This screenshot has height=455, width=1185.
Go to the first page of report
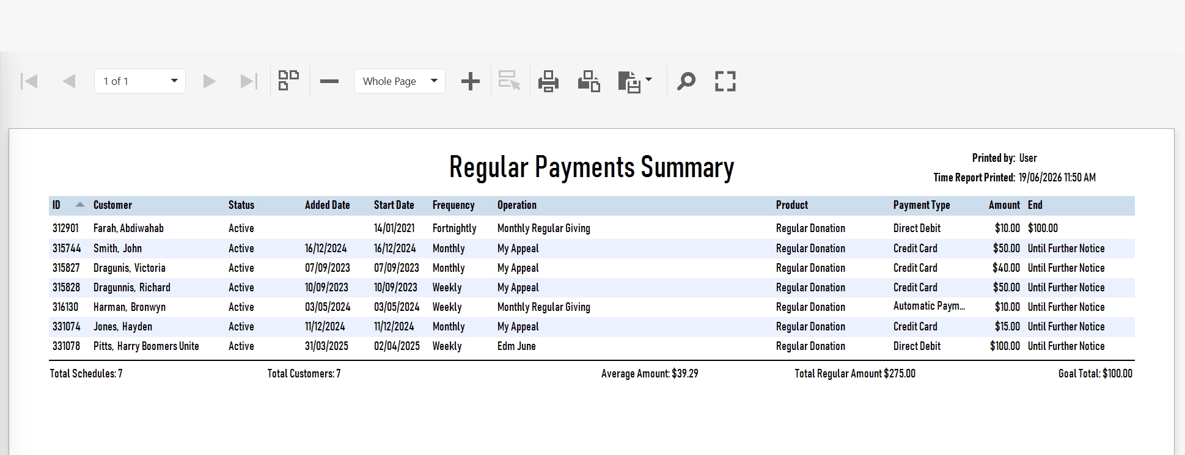click(29, 81)
